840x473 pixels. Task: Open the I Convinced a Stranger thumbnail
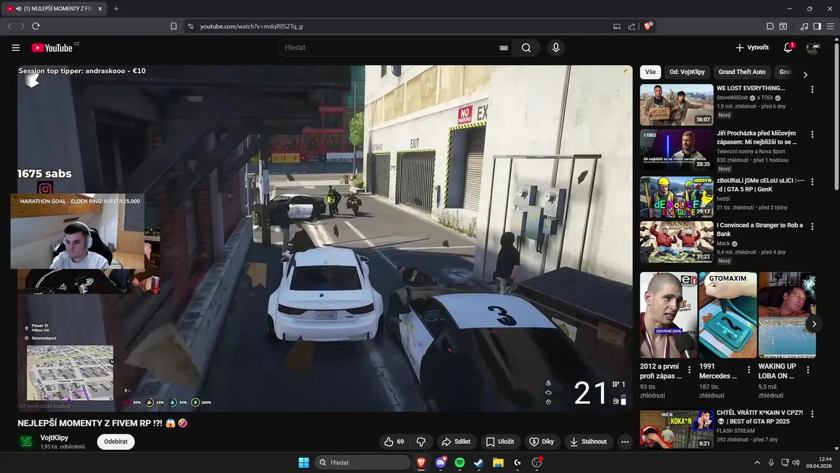[677, 242]
